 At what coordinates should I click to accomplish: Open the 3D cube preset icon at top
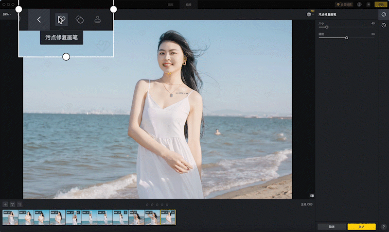point(309,15)
